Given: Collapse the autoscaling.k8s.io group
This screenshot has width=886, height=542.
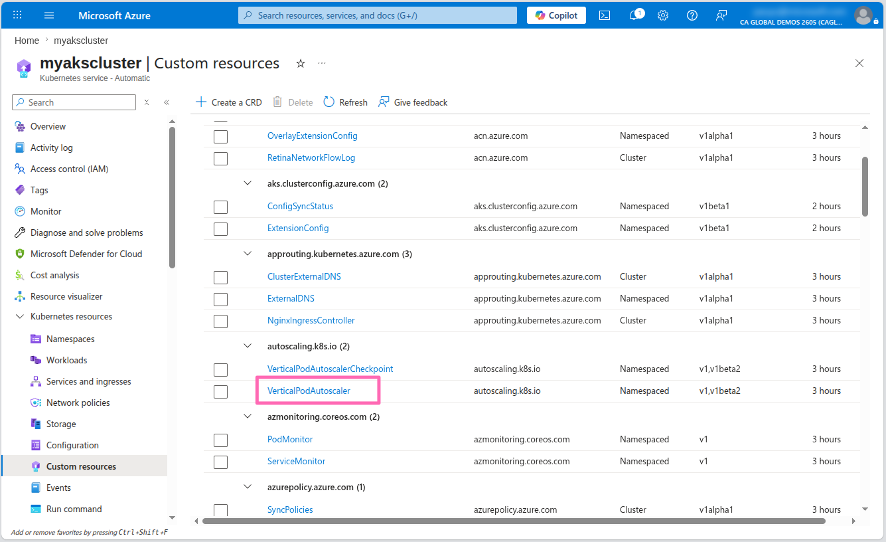Looking at the screenshot, I should 248,345.
